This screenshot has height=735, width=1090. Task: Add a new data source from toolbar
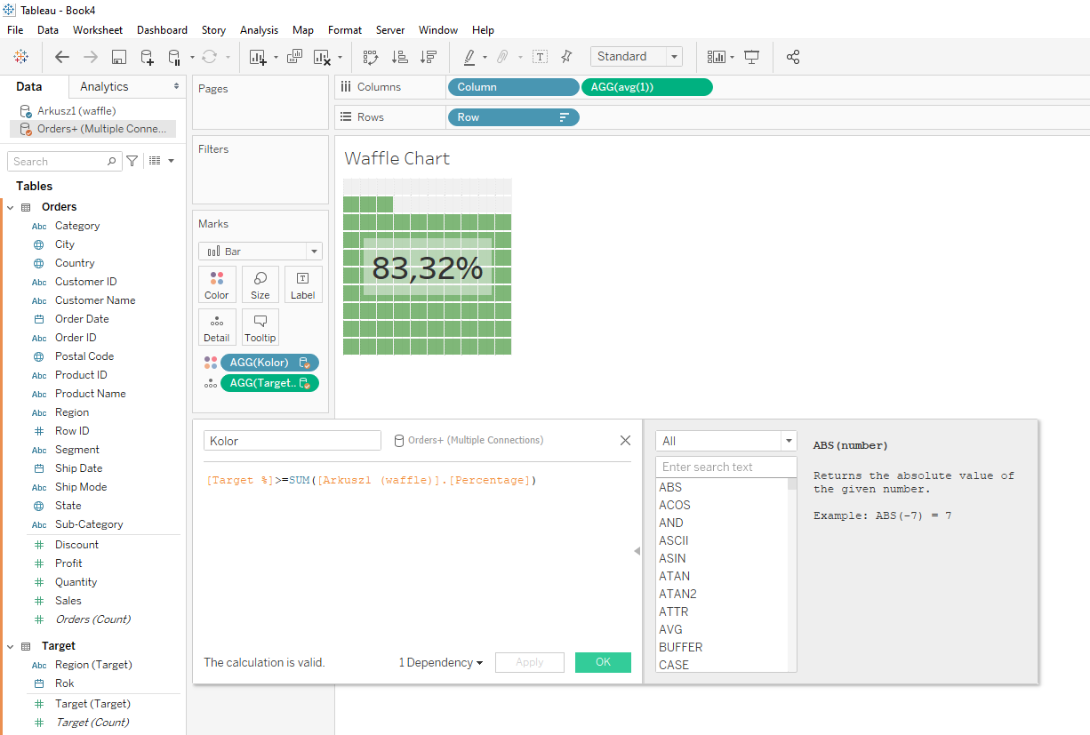pyautogui.click(x=147, y=57)
